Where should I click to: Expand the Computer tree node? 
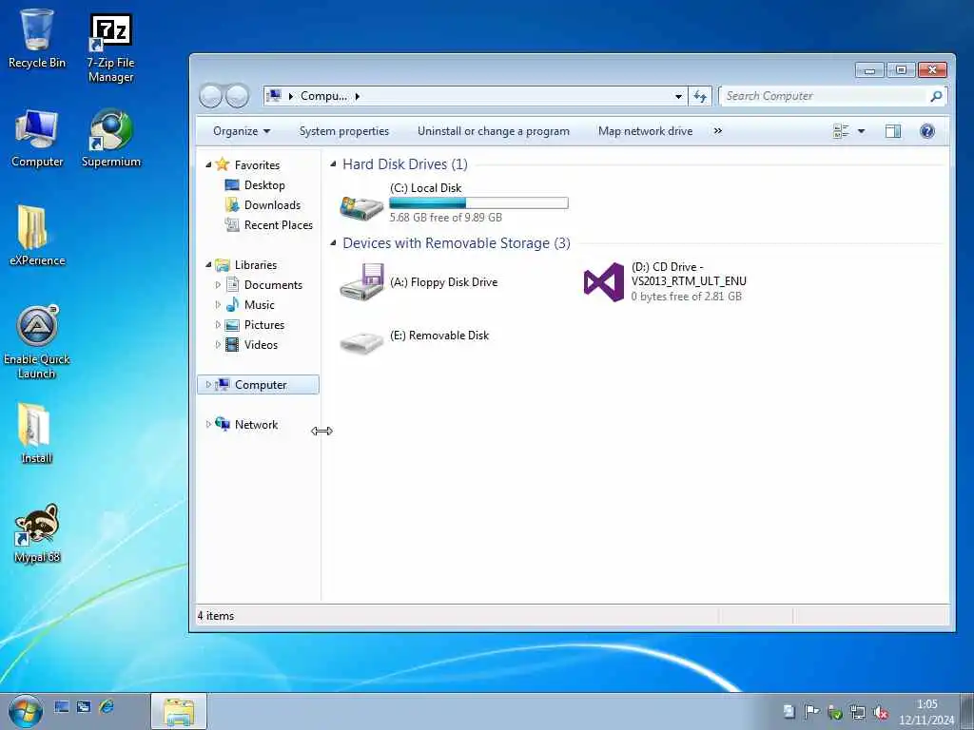click(x=208, y=385)
